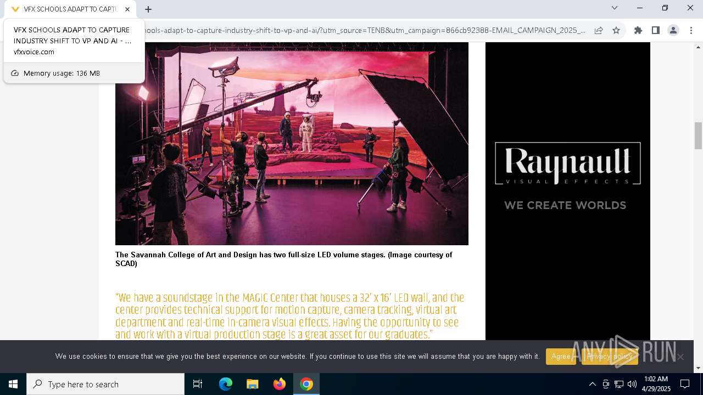
Task: Open the notification center icon
Action: [x=685, y=384]
